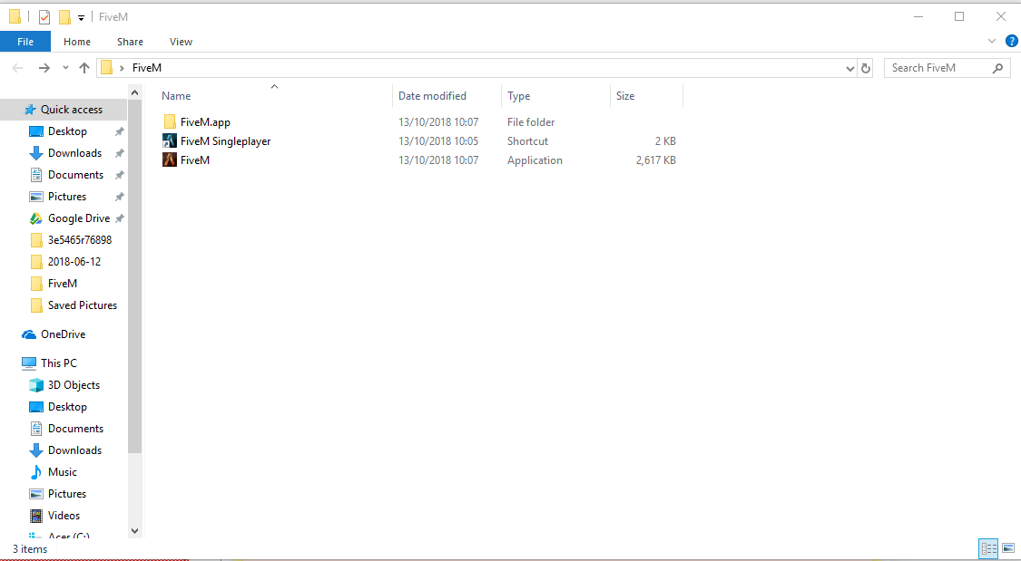Image resolution: width=1021 pixels, height=561 pixels.
Task: Click the File folder type cell
Action: pos(531,122)
